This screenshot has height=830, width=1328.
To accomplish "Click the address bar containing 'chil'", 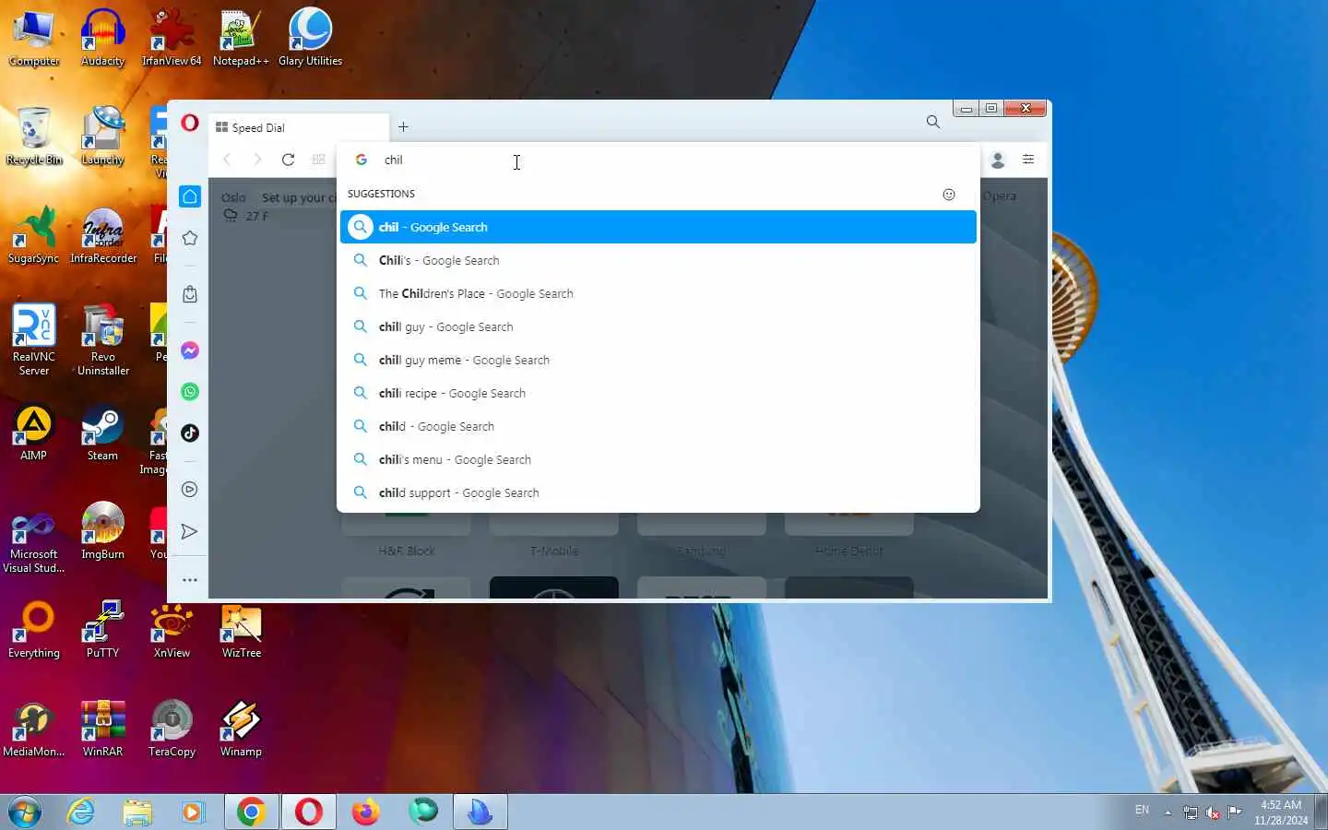I will [658, 160].
